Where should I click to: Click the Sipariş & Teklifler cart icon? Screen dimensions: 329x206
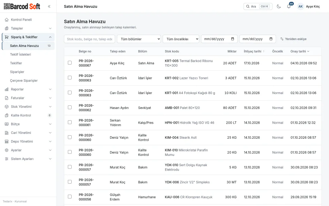pyautogui.click(x=7, y=37)
